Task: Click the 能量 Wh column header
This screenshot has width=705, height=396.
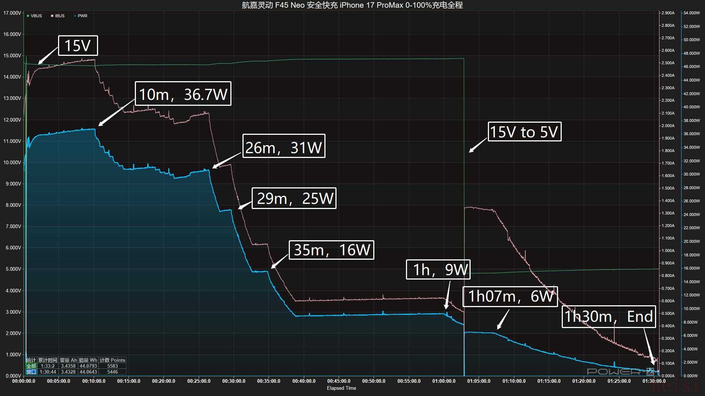Action: [88, 360]
